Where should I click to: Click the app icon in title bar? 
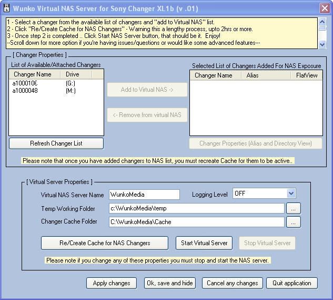[x=7, y=8]
